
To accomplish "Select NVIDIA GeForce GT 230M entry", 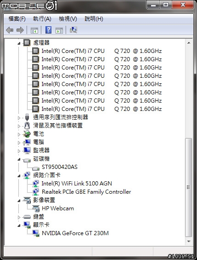I will pos(75,233).
